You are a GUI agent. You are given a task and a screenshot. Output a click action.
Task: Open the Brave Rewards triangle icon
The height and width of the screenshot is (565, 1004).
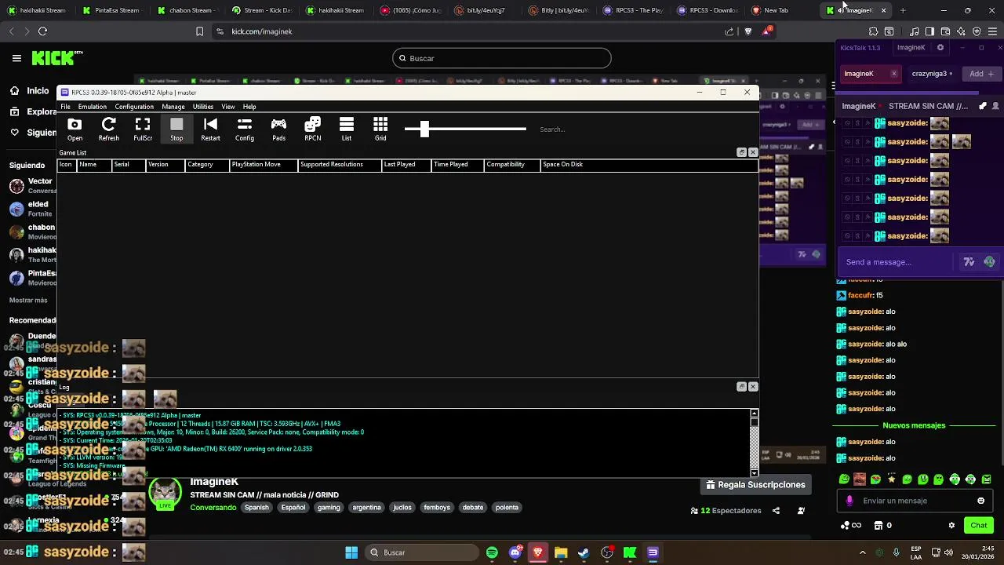pos(766,31)
